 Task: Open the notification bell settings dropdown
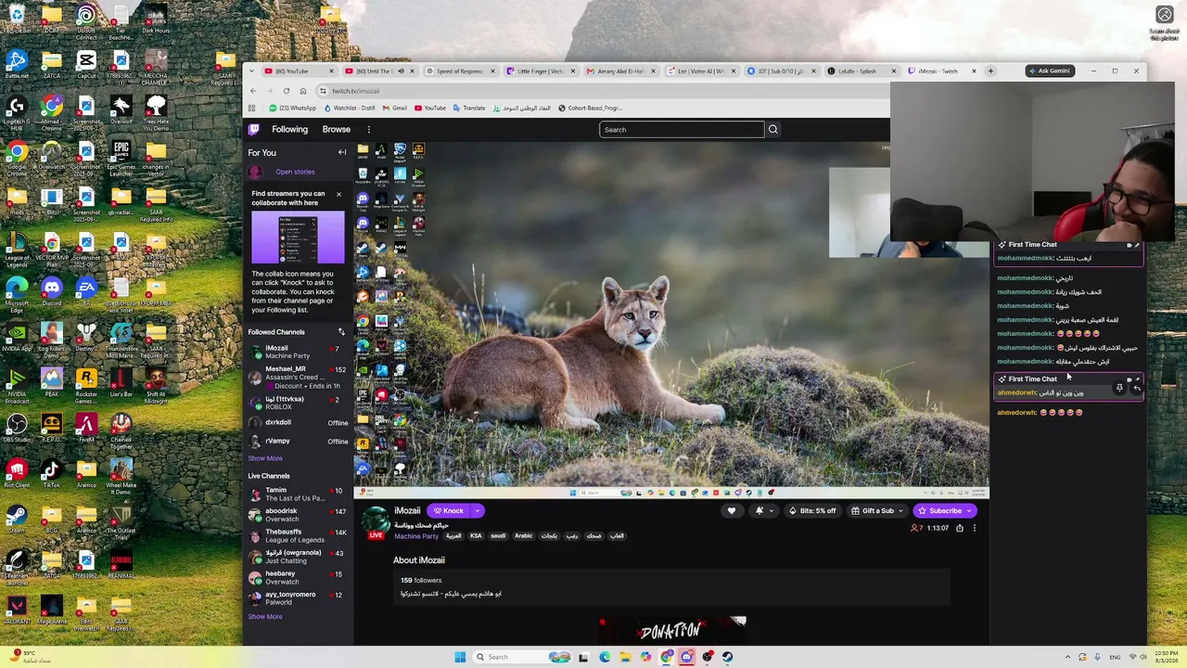763,511
